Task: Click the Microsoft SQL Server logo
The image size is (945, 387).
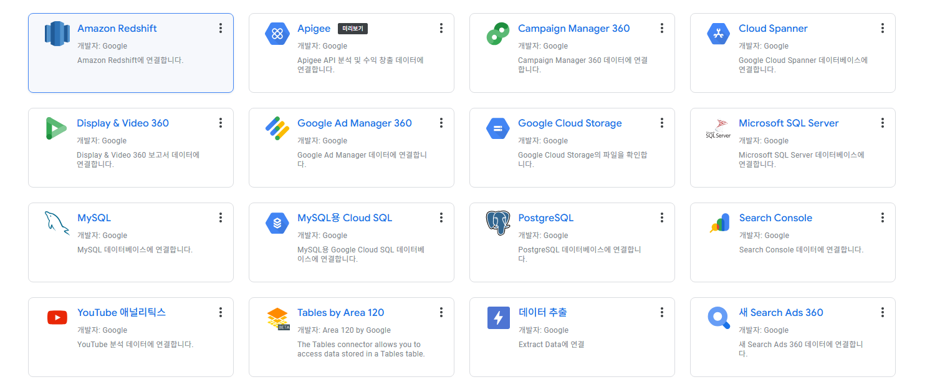Action: (719, 128)
